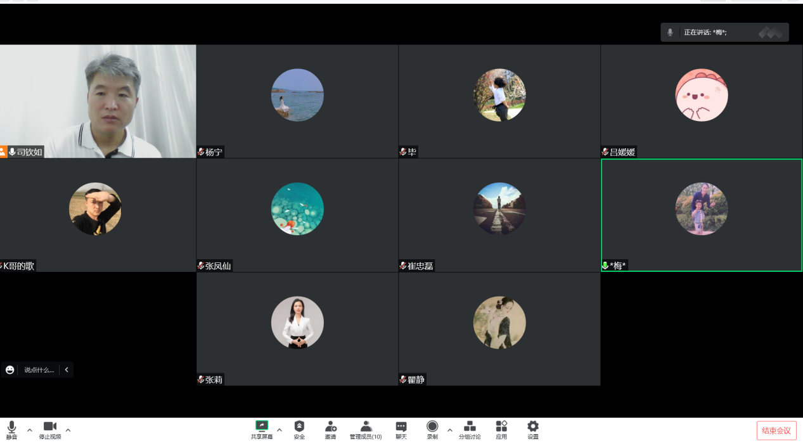Click the 说点什么 chat input box
The height and width of the screenshot is (443, 803).
[39, 369]
